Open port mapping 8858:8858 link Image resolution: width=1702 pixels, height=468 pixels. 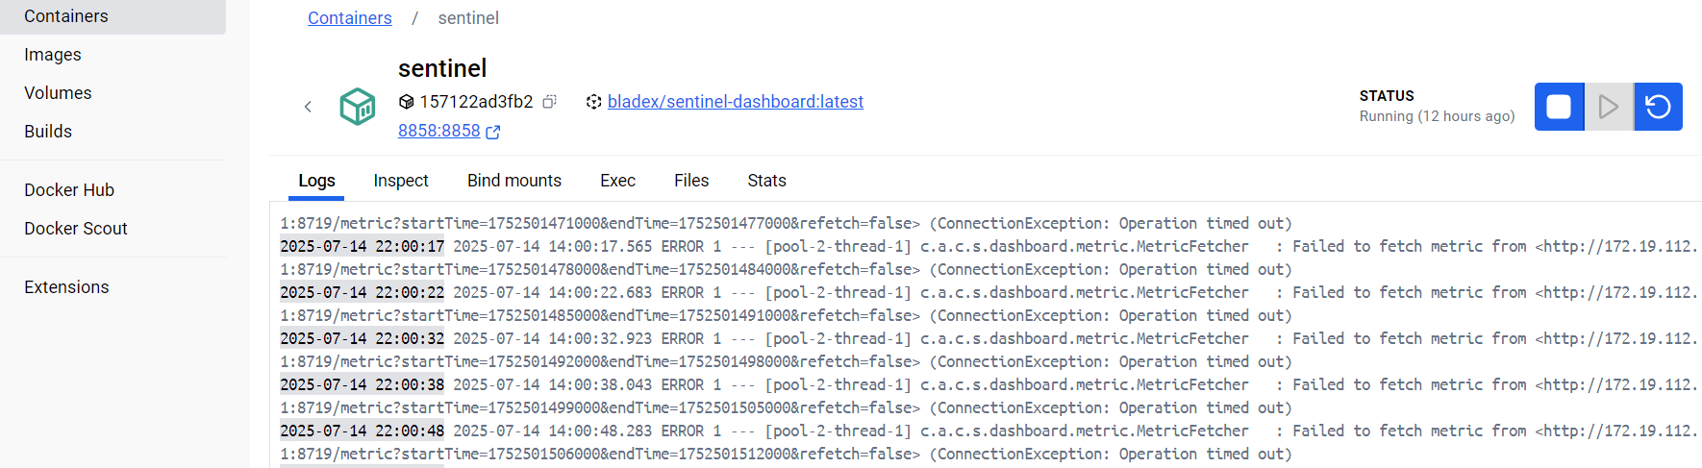coord(439,131)
